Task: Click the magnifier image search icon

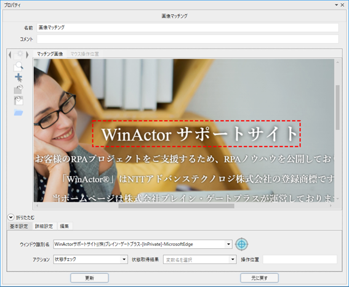Action: pos(18,67)
